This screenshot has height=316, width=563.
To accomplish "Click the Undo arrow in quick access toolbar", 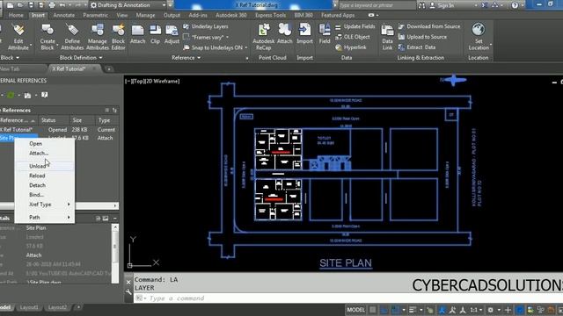I will (x=62, y=5).
